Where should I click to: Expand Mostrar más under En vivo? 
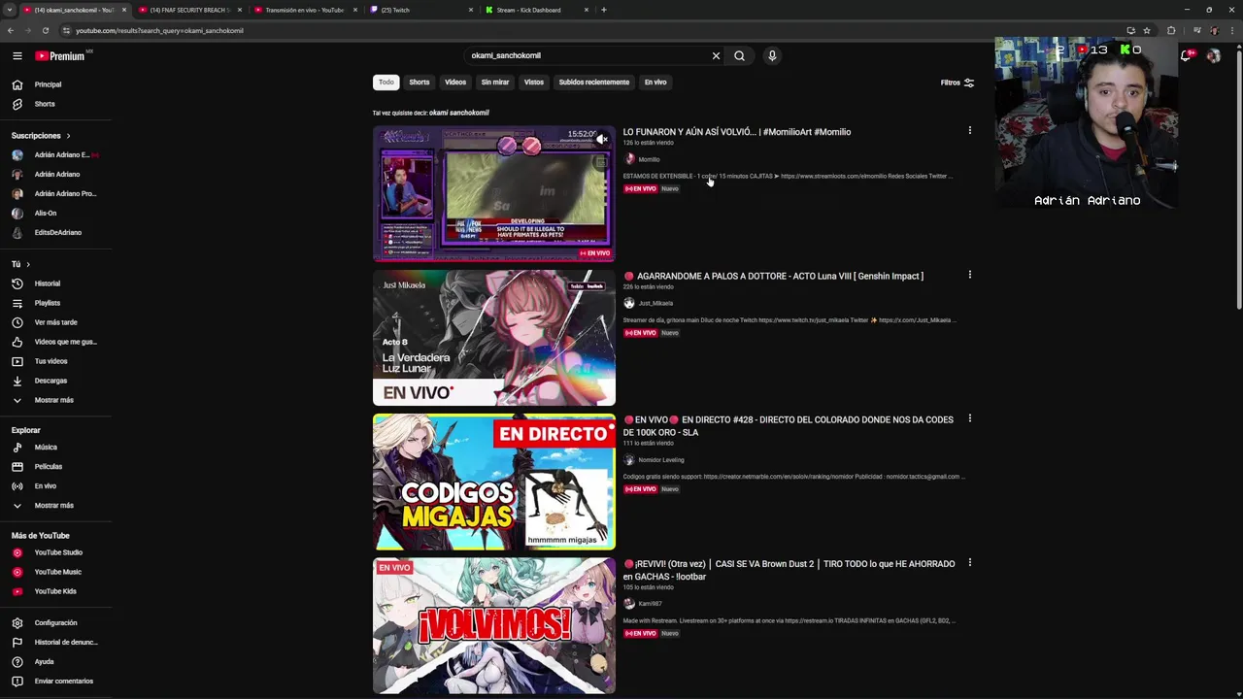tap(55, 506)
